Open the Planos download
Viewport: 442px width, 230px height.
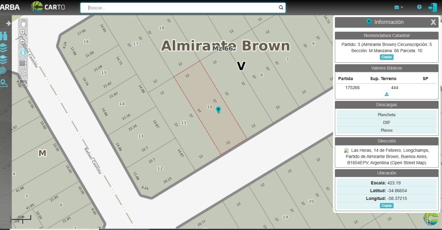pos(387,130)
